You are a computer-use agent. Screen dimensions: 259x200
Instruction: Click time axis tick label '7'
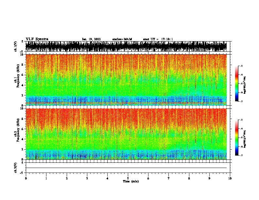point(169,178)
